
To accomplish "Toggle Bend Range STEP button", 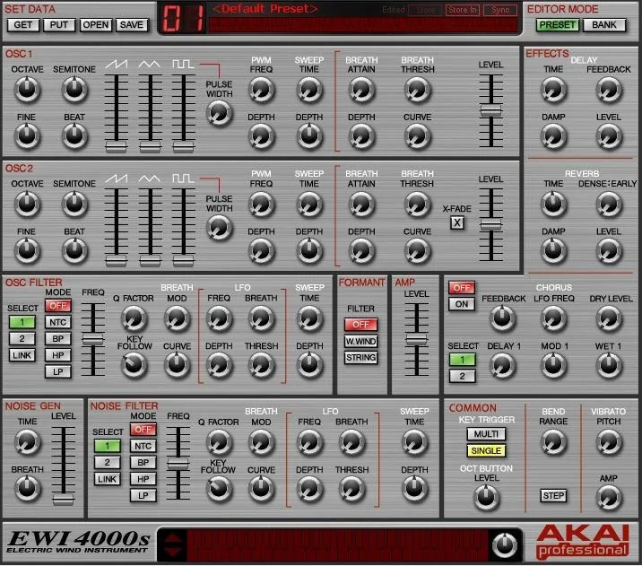I will point(553,496).
